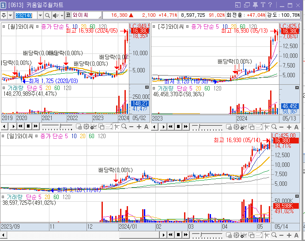
Task: Close the weekly volume pane with its X button
Action: (297, 88)
